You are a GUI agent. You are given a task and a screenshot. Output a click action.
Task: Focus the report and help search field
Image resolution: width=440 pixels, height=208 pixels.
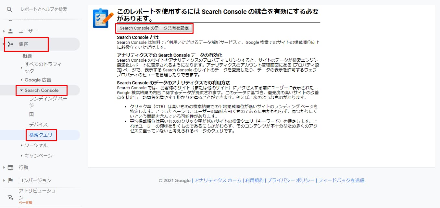pos(44,9)
